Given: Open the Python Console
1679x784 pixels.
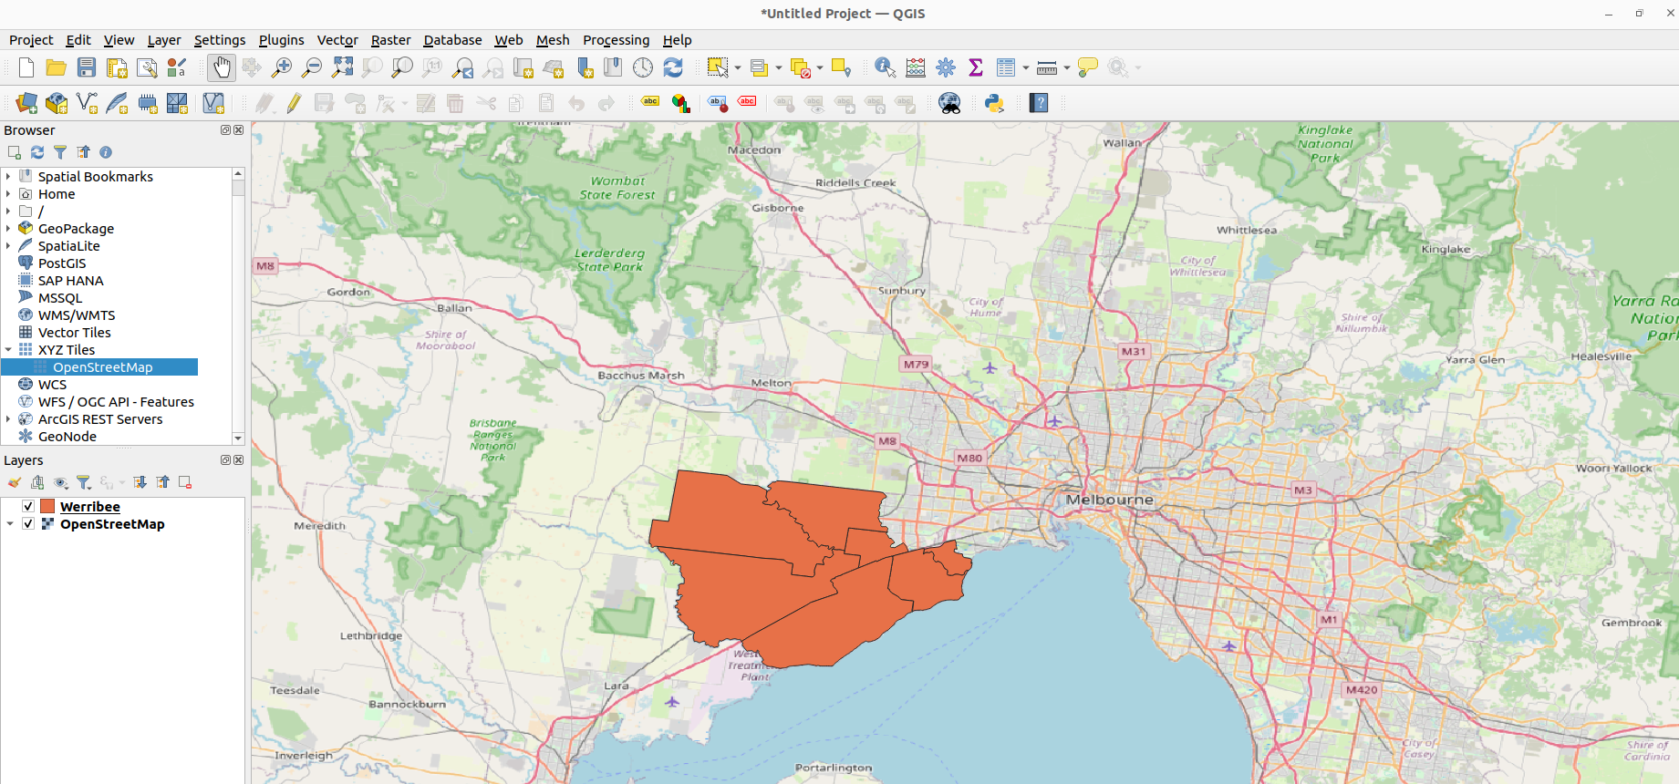Looking at the screenshot, I should click(994, 103).
